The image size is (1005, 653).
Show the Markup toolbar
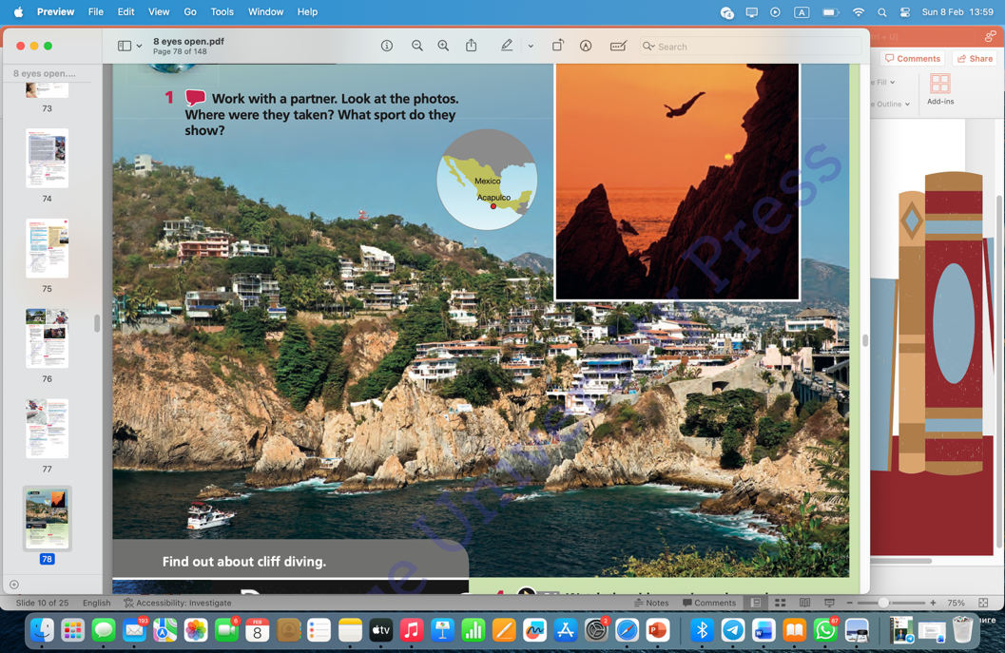click(x=585, y=46)
